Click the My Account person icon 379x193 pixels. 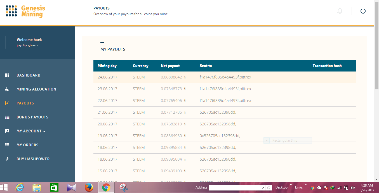click(x=7, y=131)
